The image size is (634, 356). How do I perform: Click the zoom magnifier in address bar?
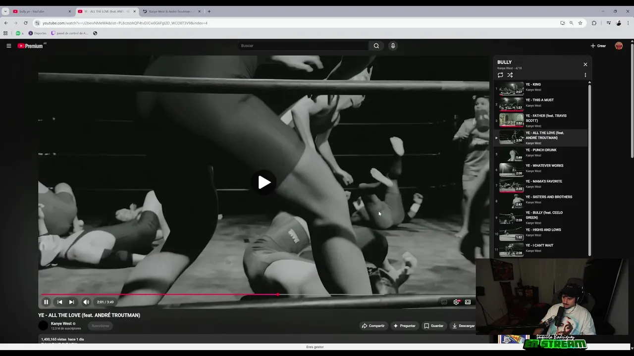pyautogui.click(x=571, y=23)
